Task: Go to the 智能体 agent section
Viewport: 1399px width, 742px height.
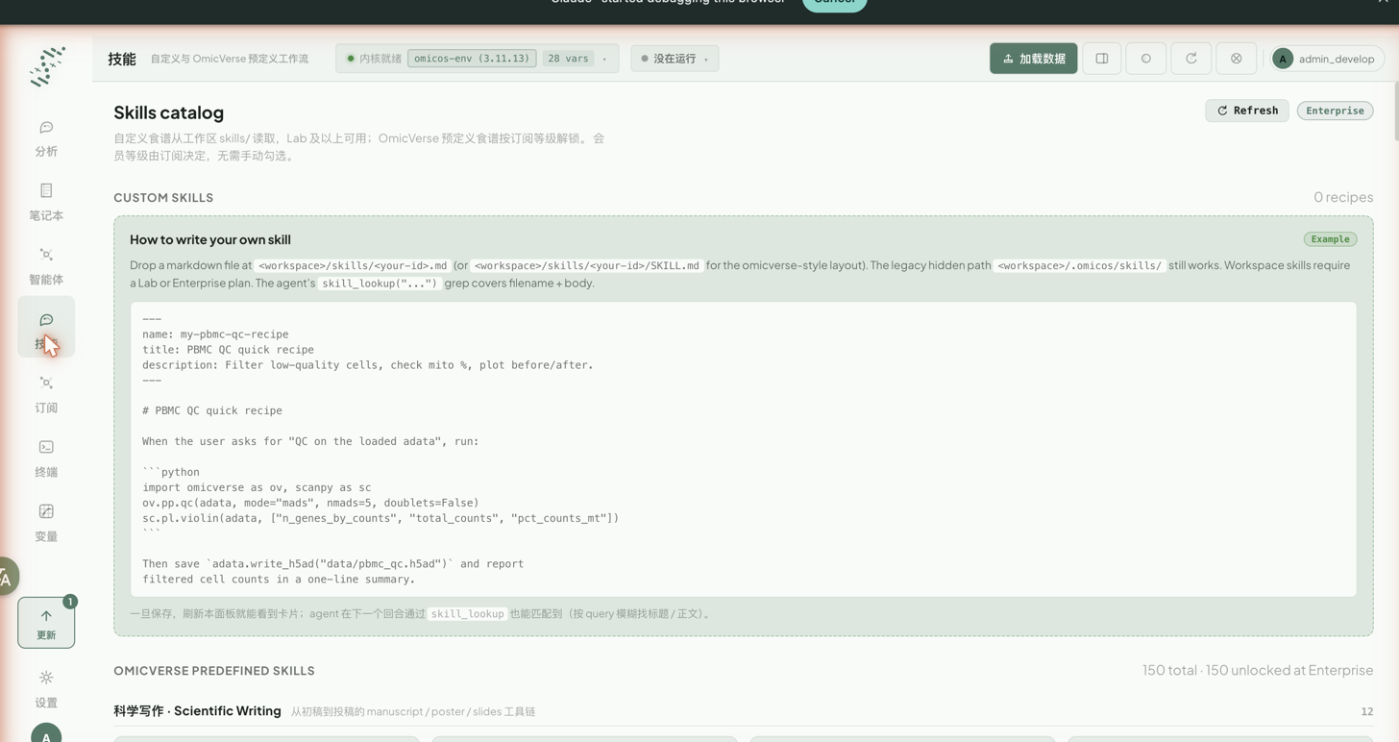Action: pos(46,266)
